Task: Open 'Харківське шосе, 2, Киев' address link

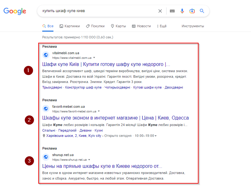Action: tap(74, 136)
